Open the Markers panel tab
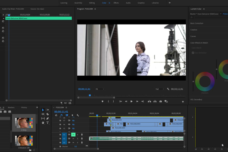Image resolution: width=228 pixels, height=152 pixels. (x=11, y=107)
